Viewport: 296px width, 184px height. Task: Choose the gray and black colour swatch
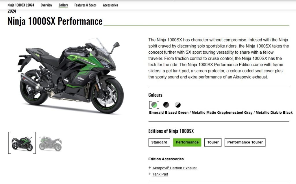coord(166,105)
